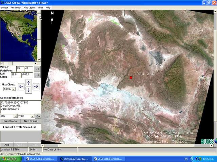Click Go next to the month and year selectors

click(38, 116)
